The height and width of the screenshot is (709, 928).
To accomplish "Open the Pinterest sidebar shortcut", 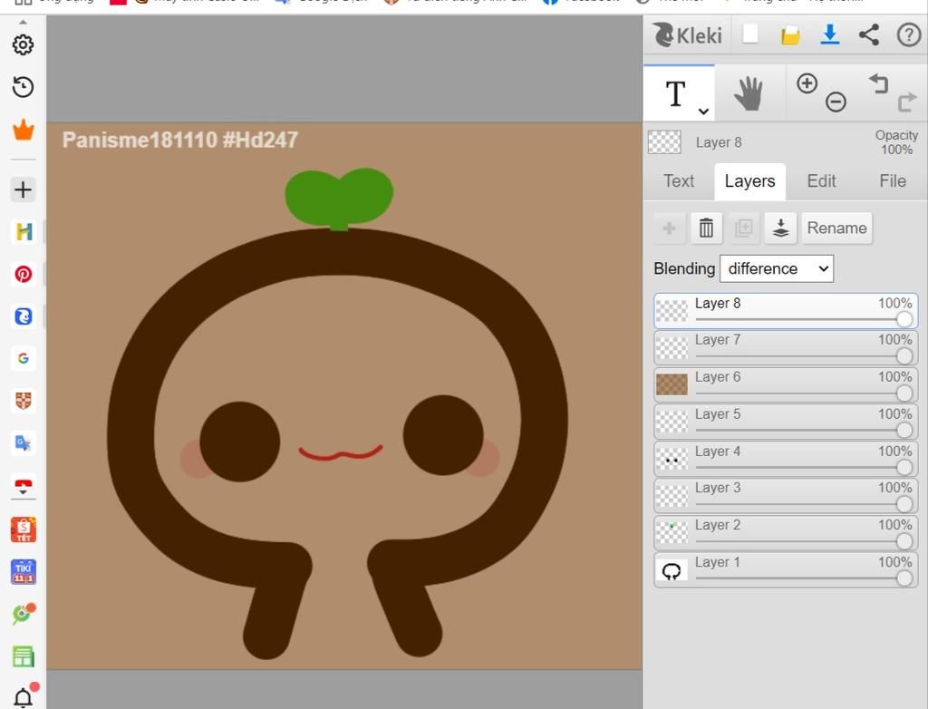I will [23, 274].
